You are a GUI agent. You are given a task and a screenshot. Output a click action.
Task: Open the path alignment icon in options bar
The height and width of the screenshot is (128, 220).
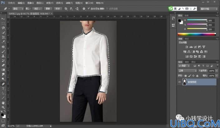click(71, 9)
